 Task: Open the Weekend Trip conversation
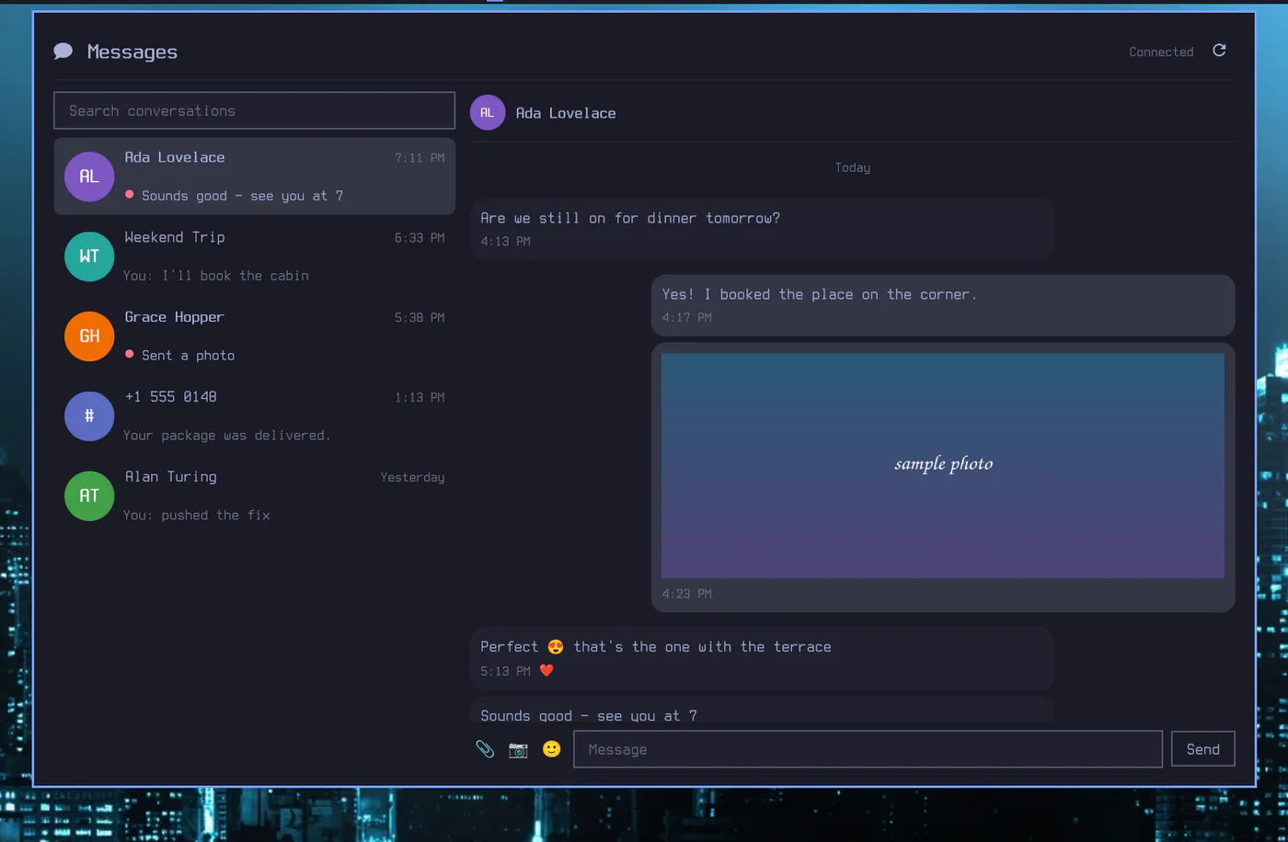(x=255, y=256)
